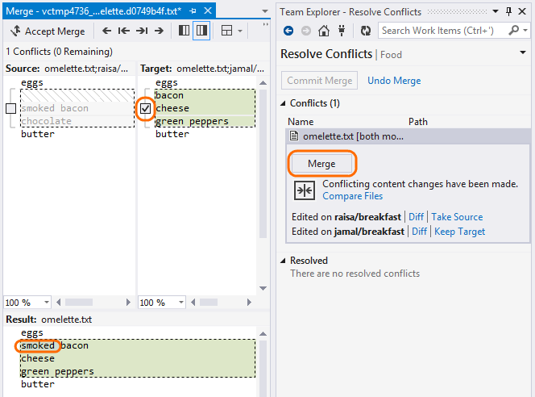This screenshot has width=535, height=397.
Task: Click the Team Explorer Back button
Action: click(x=288, y=31)
